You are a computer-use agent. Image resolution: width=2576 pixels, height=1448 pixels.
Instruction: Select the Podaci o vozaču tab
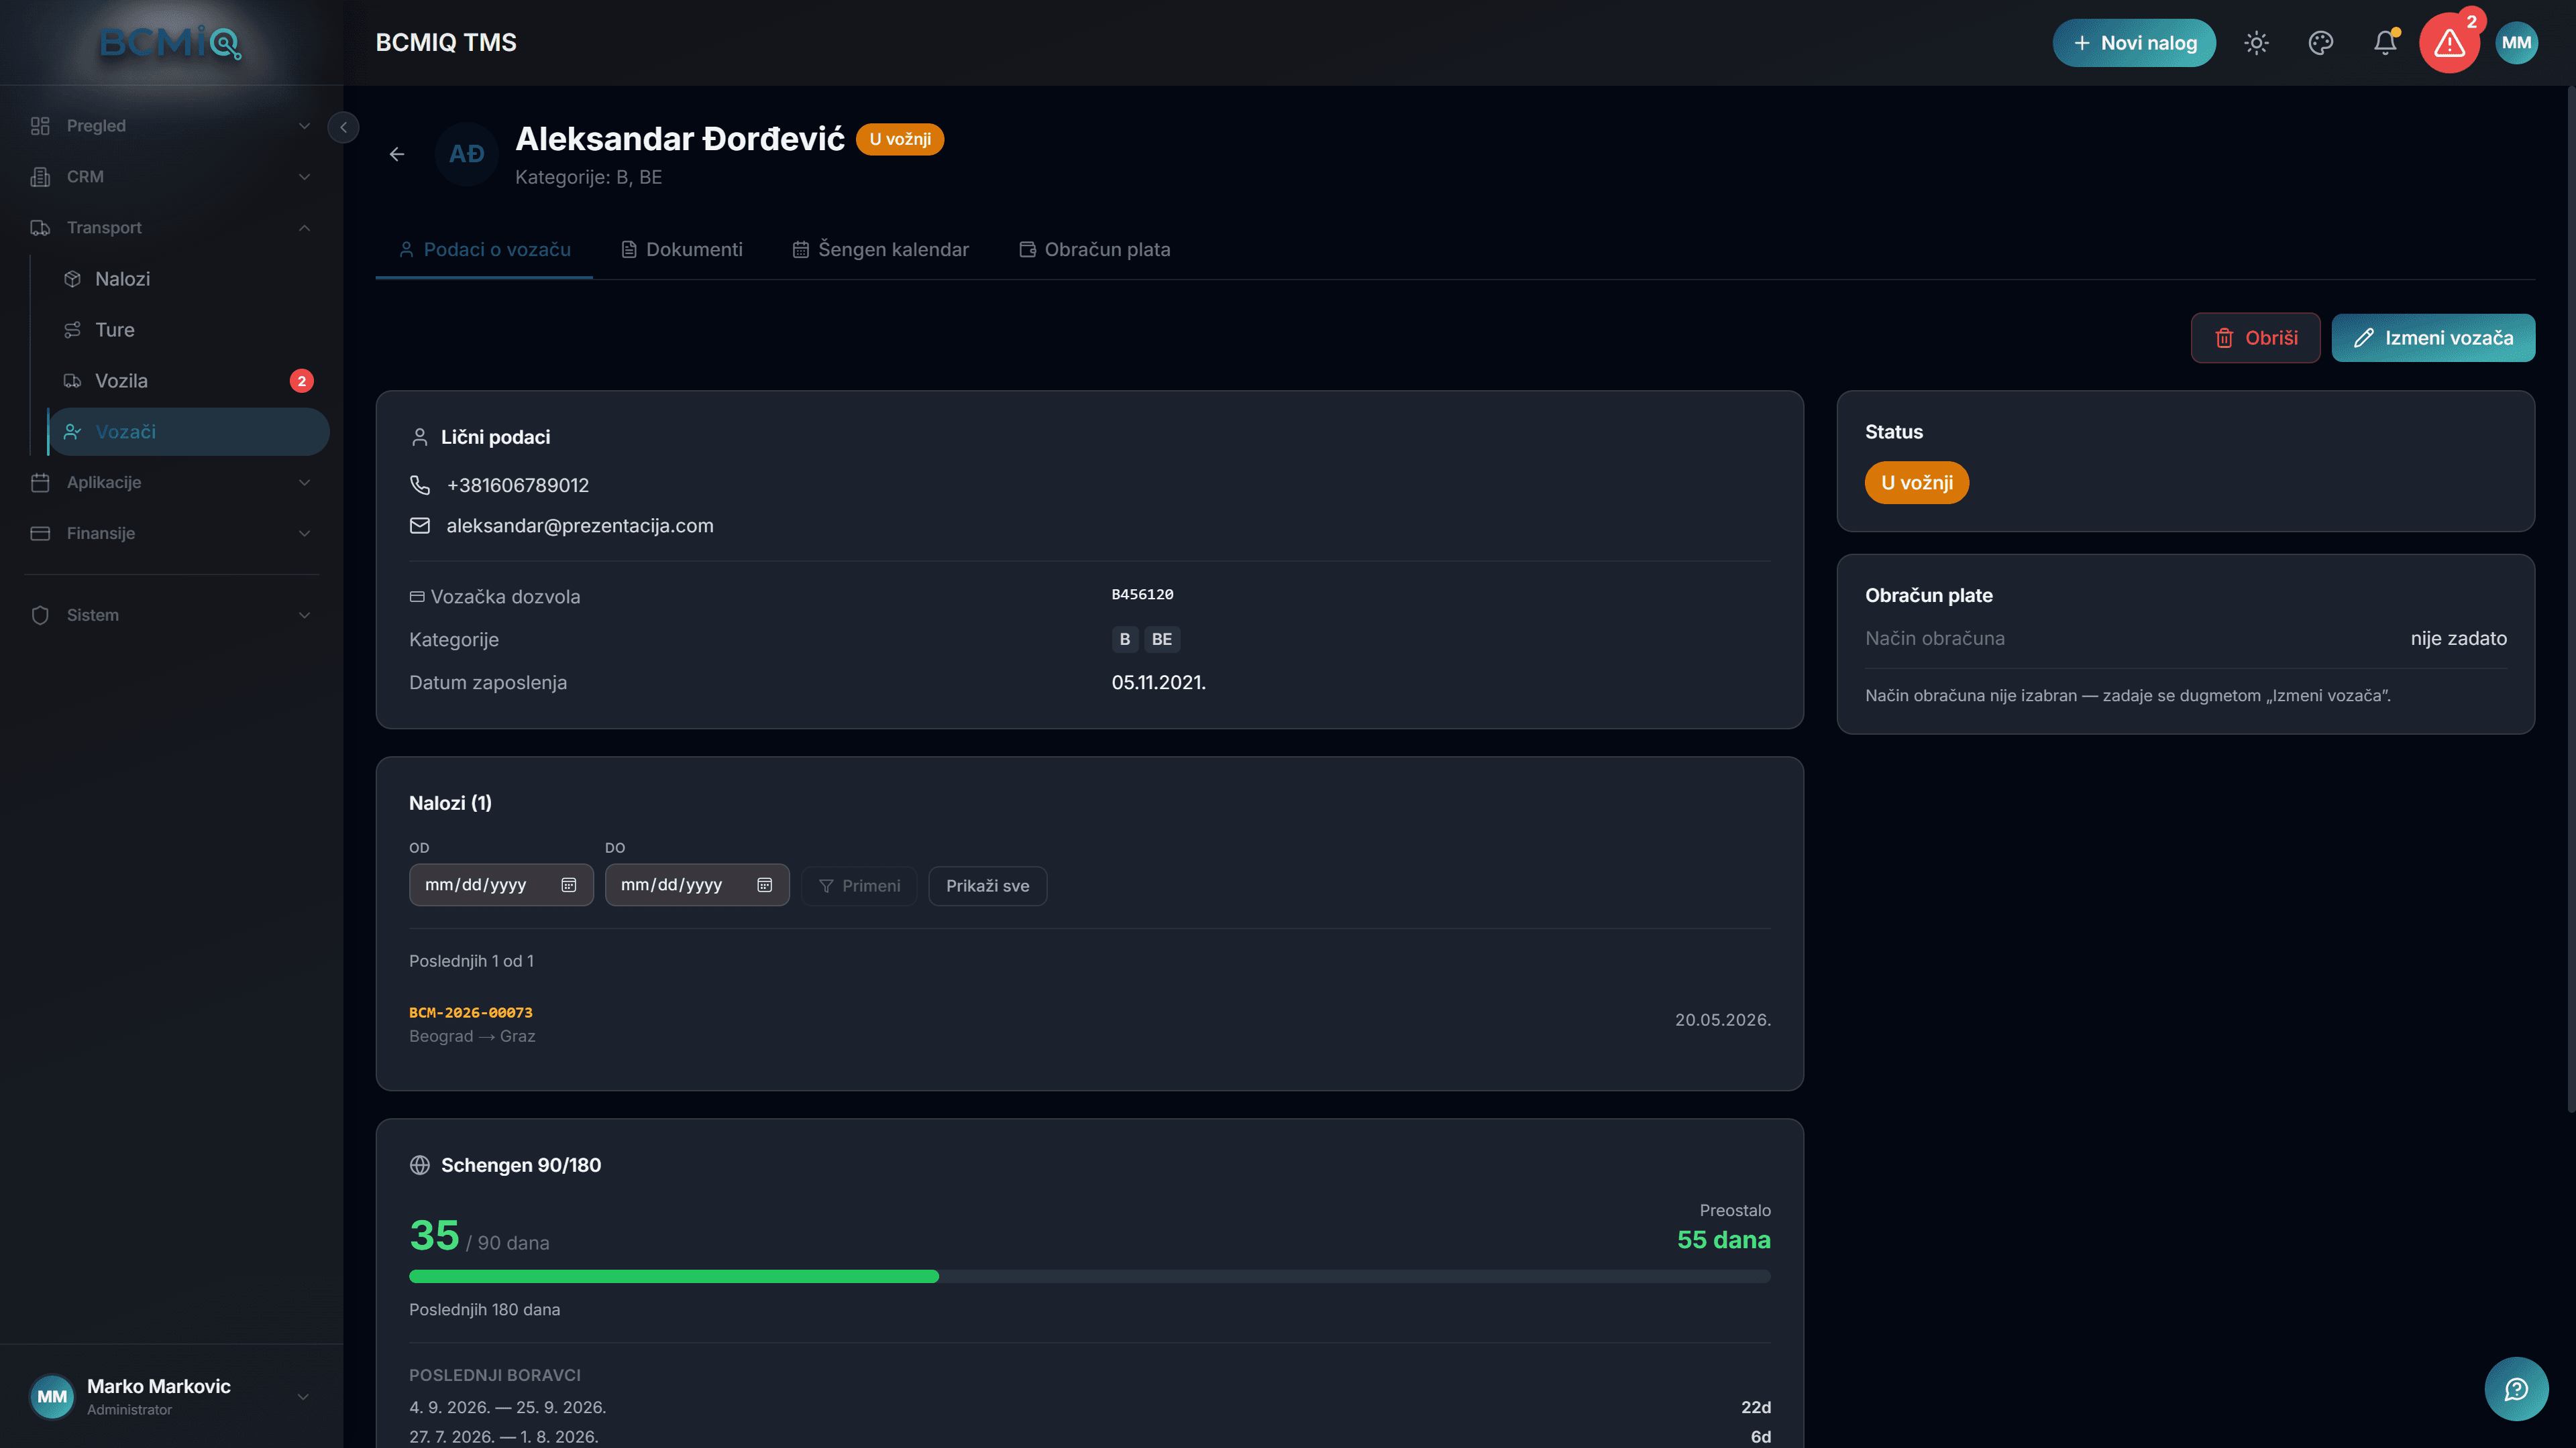pyautogui.click(x=485, y=250)
